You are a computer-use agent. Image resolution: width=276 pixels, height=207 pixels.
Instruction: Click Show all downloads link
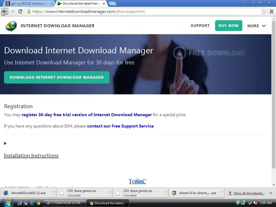point(249,193)
